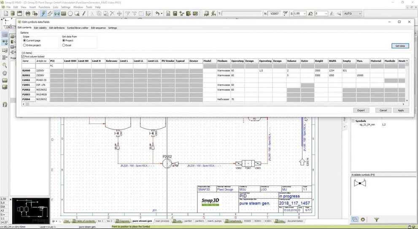
Task: Select the Entire project scope option
Action: [x=32, y=45]
